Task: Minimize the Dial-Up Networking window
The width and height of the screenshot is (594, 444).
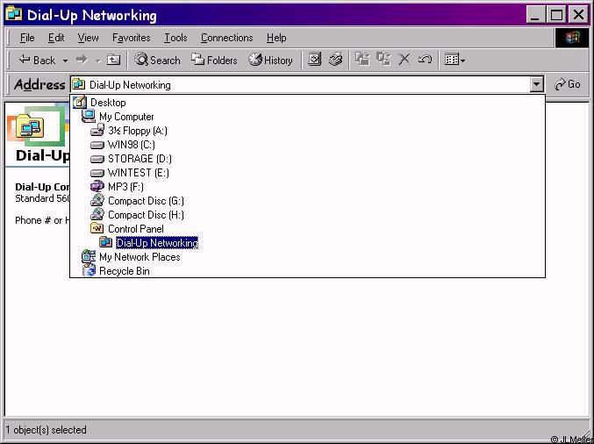Action: (535, 15)
